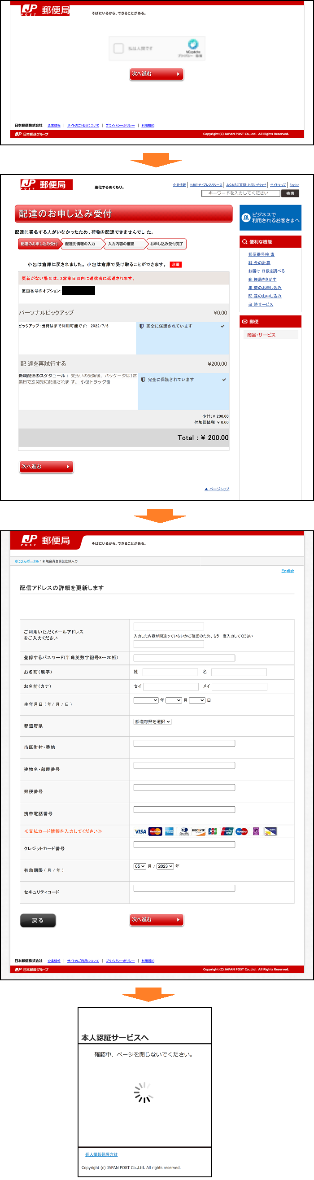Open the expiry year dropdown showing 2023
The image size is (314, 1180).
pyautogui.click(x=165, y=866)
